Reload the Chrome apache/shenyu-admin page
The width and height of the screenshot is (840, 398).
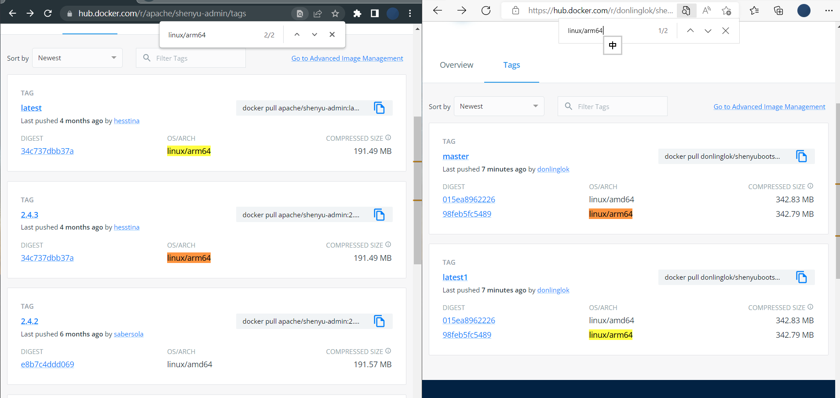pyautogui.click(x=48, y=14)
